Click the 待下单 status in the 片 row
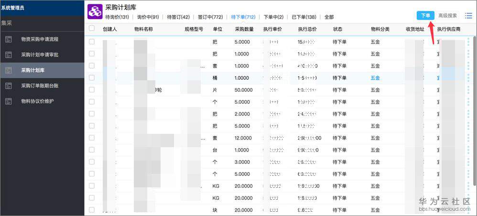 (x=339, y=90)
